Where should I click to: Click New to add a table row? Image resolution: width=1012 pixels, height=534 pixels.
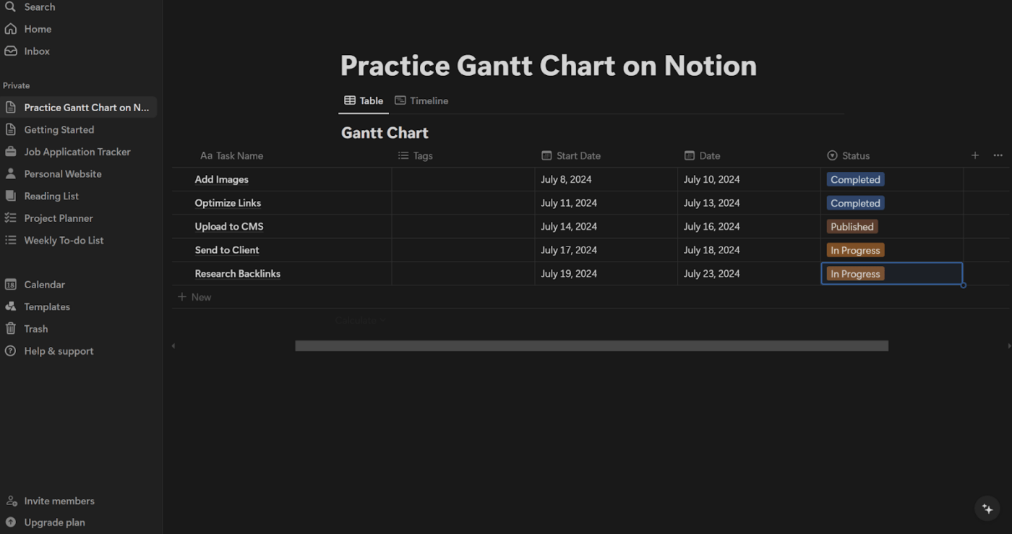[194, 296]
